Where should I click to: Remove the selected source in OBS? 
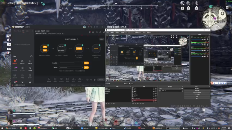tap(135, 103)
